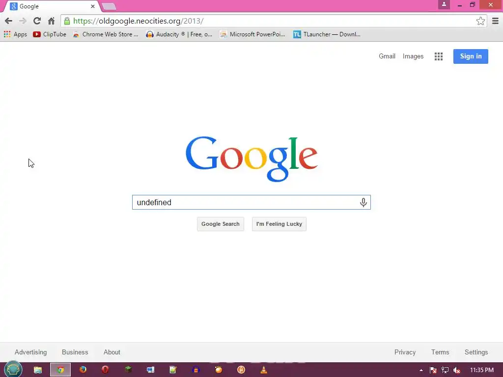
Task: Open the orange ball taskbar icon
Action: (219, 370)
